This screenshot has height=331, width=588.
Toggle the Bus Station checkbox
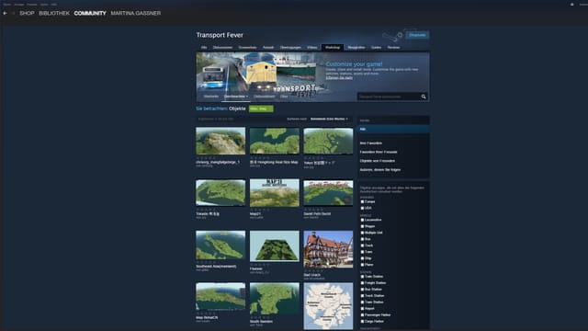point(362,290)
